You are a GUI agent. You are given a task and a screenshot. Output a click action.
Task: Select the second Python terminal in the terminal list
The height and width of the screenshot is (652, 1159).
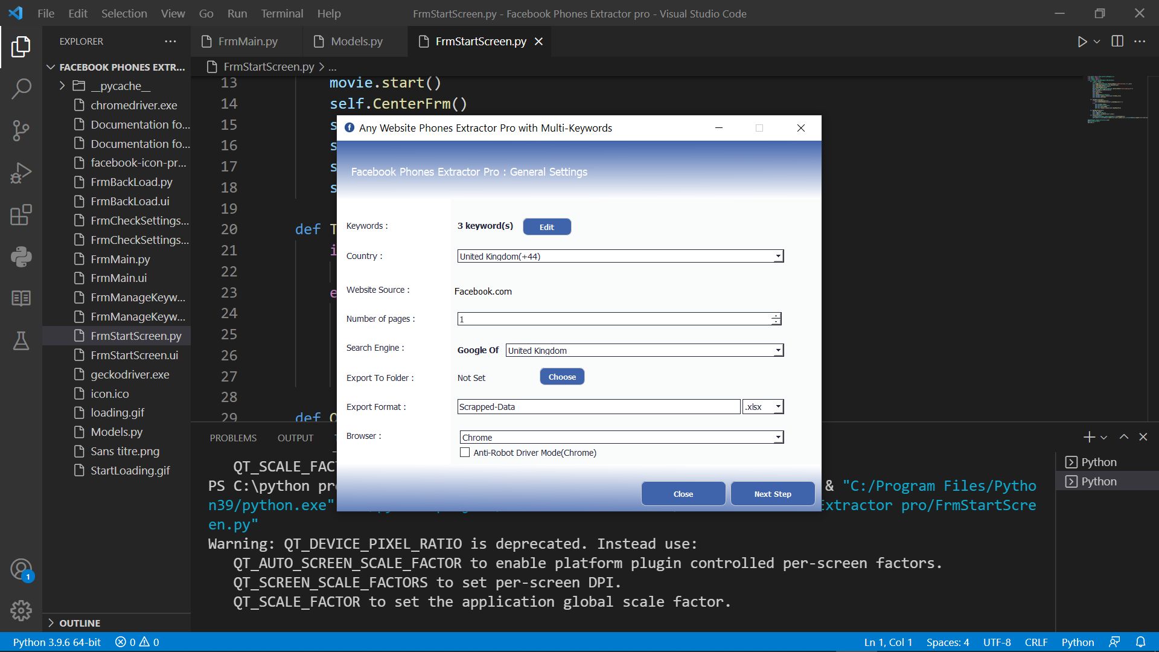1108,482
